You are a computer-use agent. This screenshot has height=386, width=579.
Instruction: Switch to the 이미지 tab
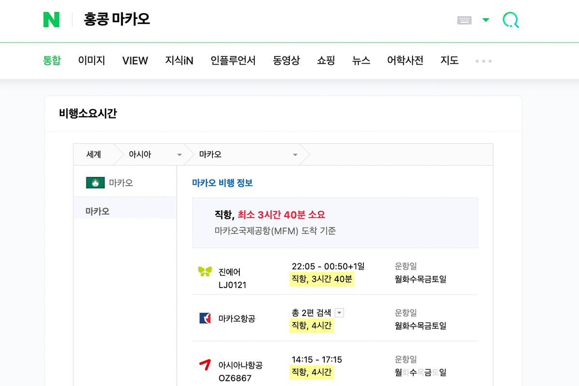click(x=92, y=61)
